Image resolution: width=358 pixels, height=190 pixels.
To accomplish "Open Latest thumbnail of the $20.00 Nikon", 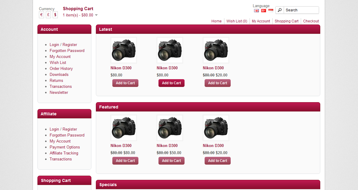I will pyautogui.click(x=216, y=50).
